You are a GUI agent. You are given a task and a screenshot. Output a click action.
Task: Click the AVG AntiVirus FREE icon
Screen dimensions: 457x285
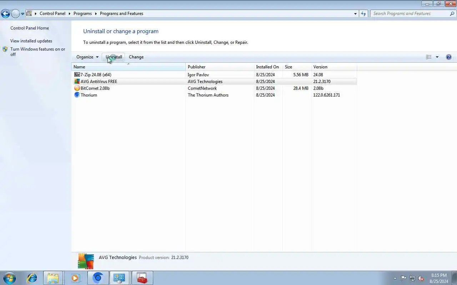[77, 81]
